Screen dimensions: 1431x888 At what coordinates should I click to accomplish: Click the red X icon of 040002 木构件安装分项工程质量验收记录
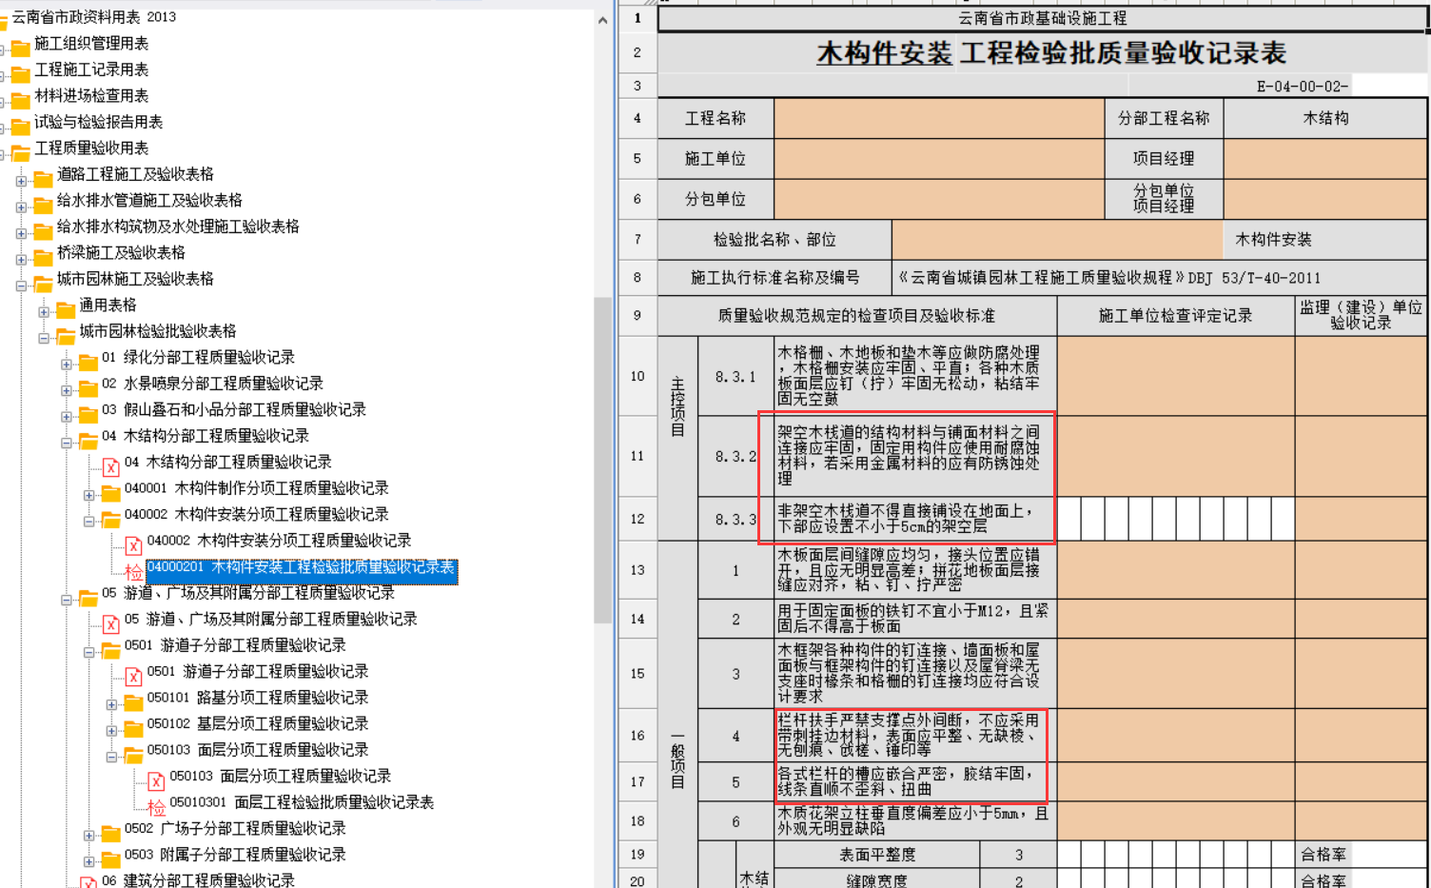point(133,544)
